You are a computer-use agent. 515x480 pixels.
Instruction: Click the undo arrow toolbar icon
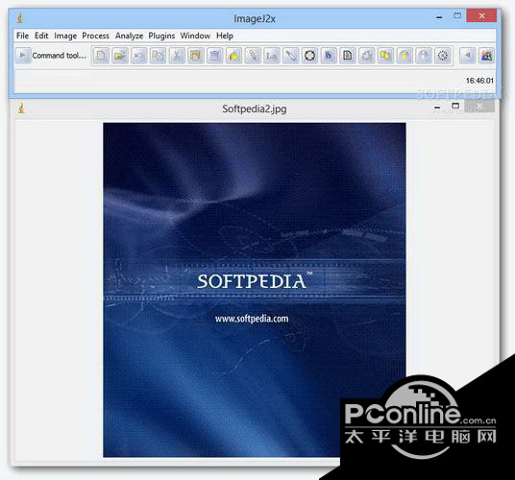pos(138,56)
